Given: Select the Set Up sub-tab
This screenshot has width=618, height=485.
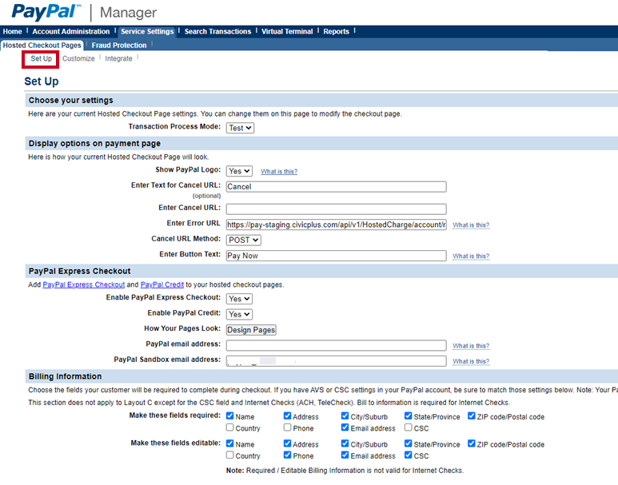Looking at the screenshot, I should (41, 58).
